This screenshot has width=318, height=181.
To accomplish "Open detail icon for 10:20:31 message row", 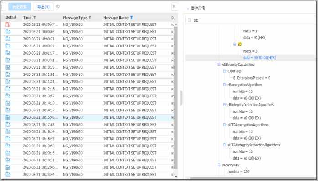I will click(8, 160).
